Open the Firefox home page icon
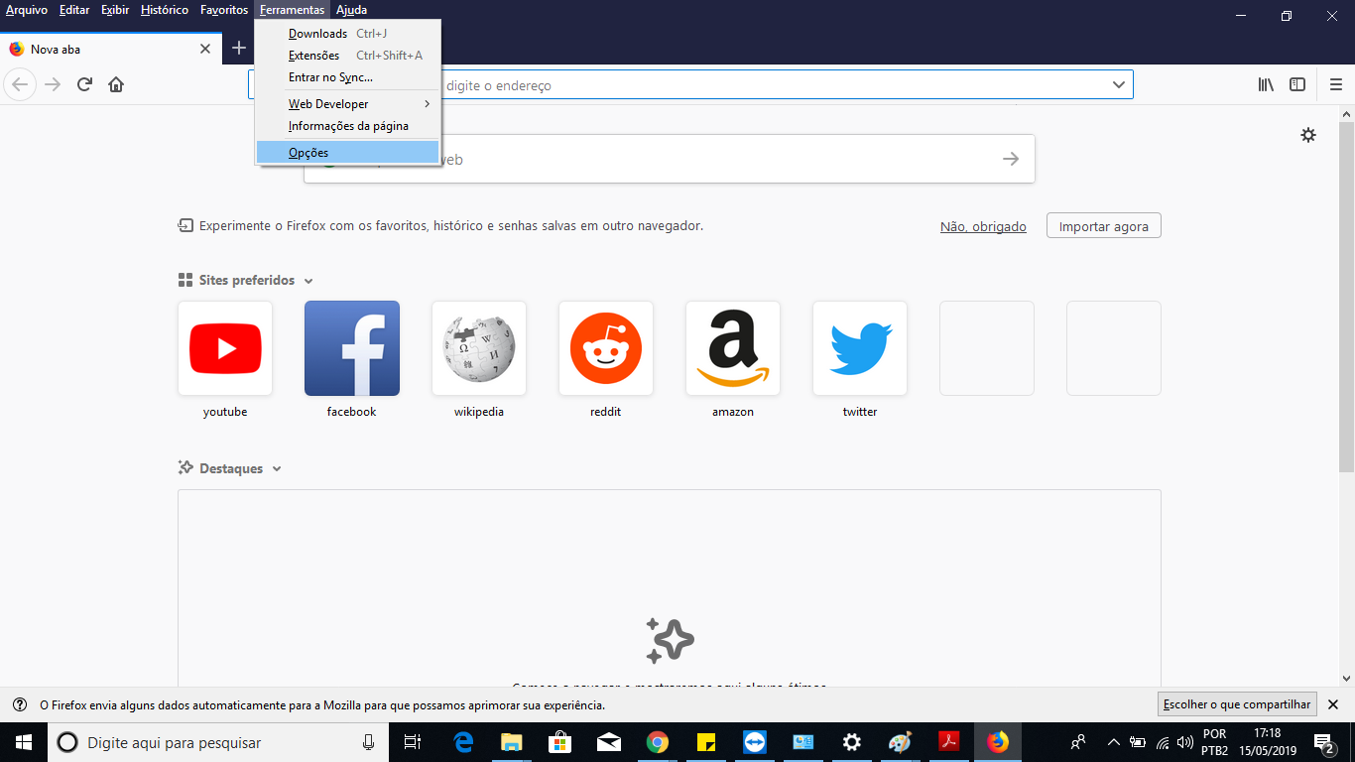The height and width of the screenshot is (762, 1355). click(x=116, y=84)
